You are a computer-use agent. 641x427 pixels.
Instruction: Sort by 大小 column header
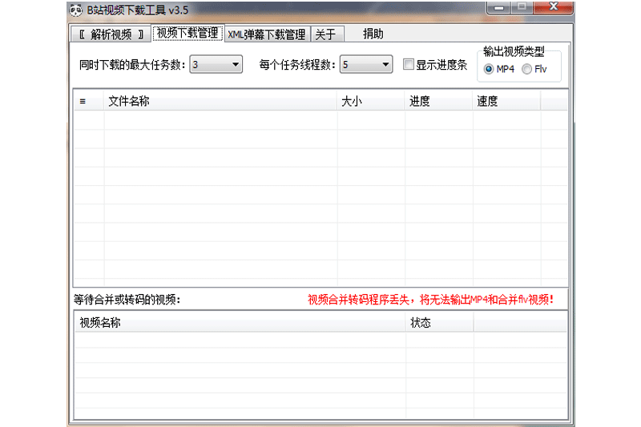tap(371, 101)
